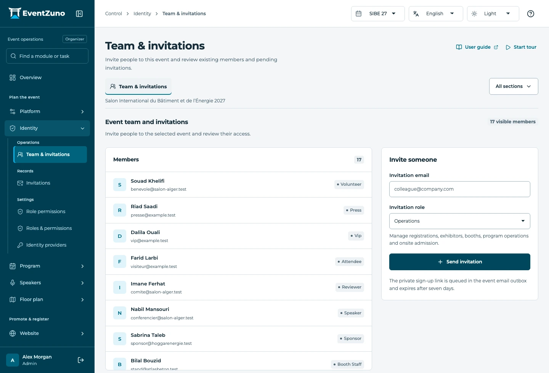Collapse the Identity sidebar section
Image resolution: width=549 pixels, height=373 pixels.
coord(47,128)
